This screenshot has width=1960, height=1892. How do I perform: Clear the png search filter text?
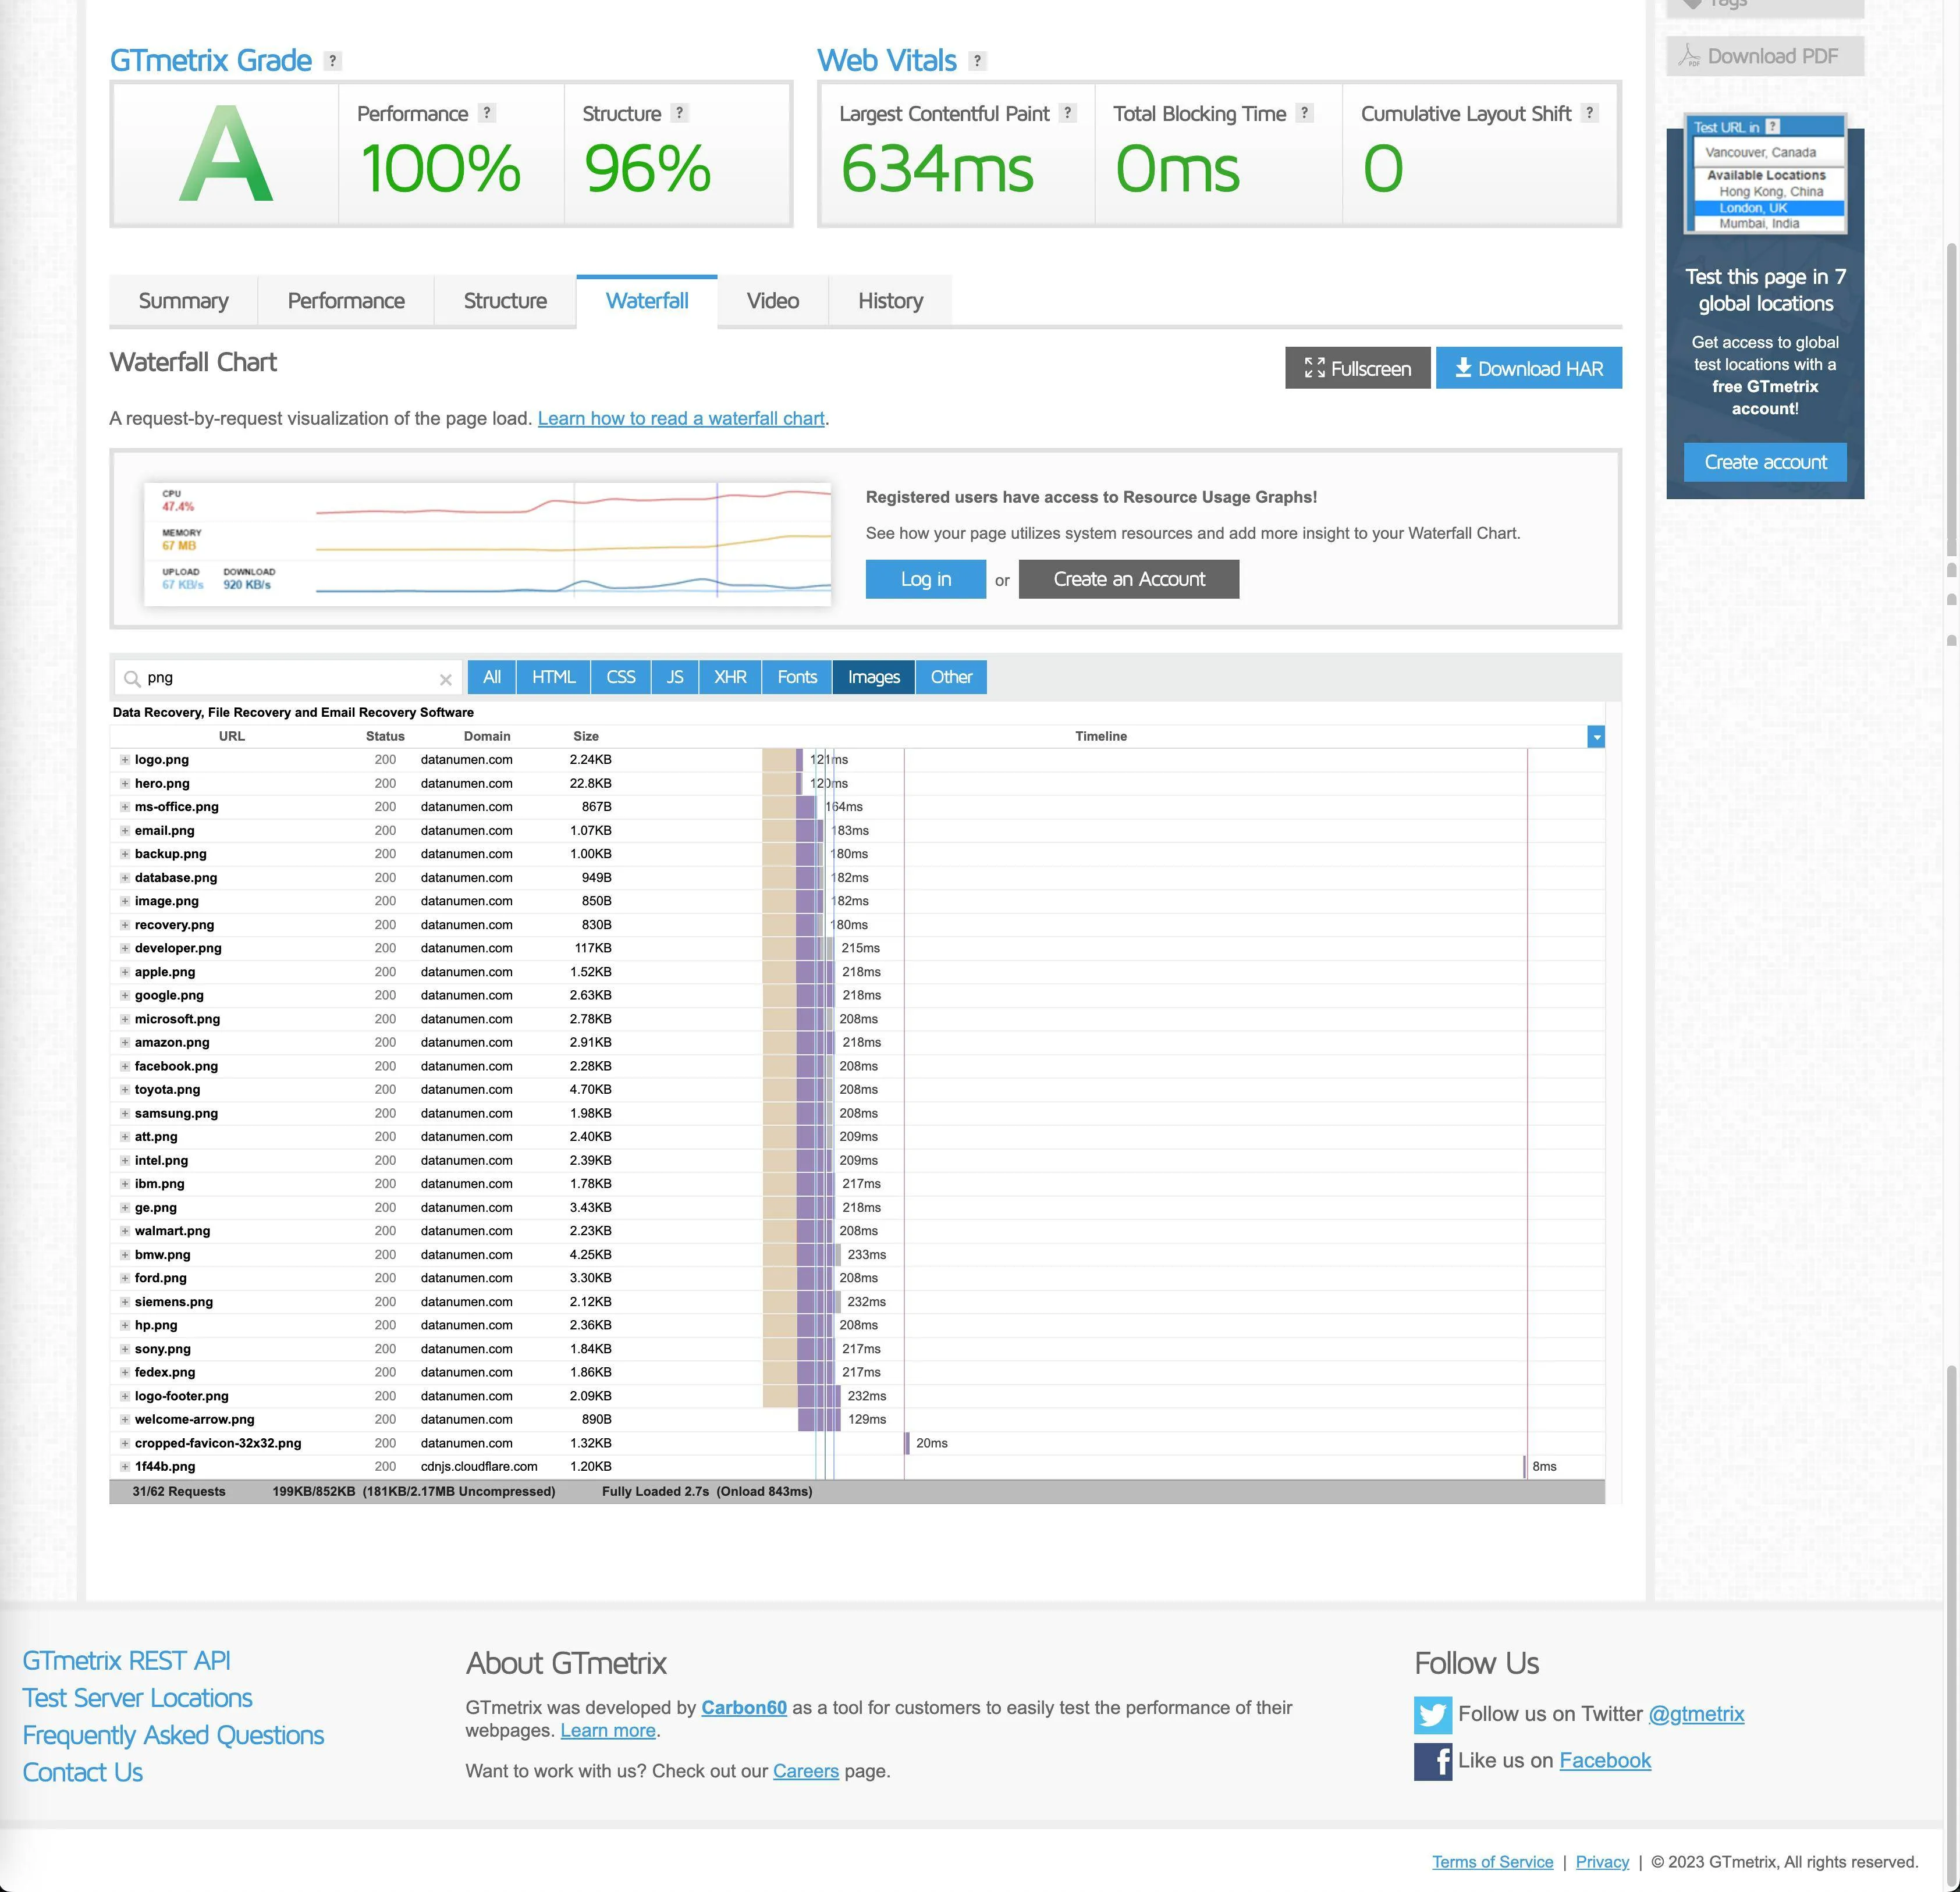click(445, 679)
